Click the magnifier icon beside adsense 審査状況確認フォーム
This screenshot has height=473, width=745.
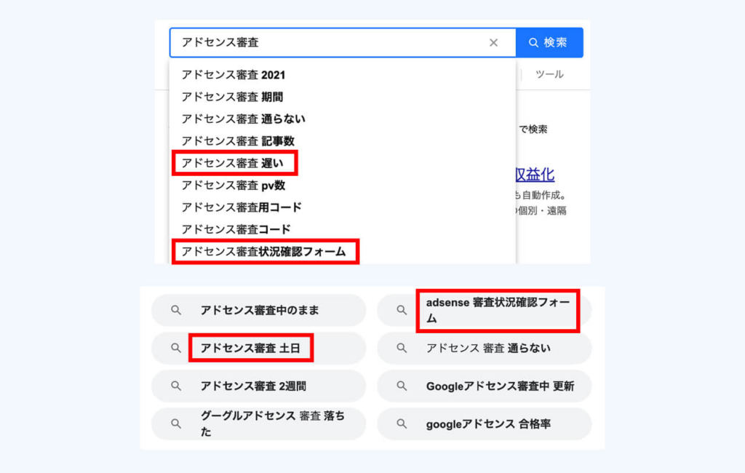point(402,310)
